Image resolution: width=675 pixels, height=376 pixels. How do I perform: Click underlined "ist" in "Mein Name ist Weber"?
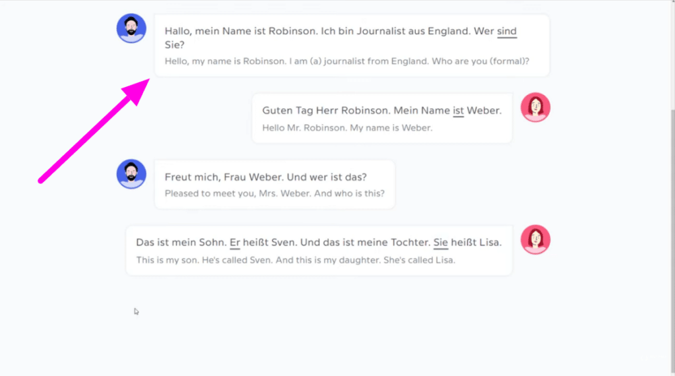click(458, 110)
